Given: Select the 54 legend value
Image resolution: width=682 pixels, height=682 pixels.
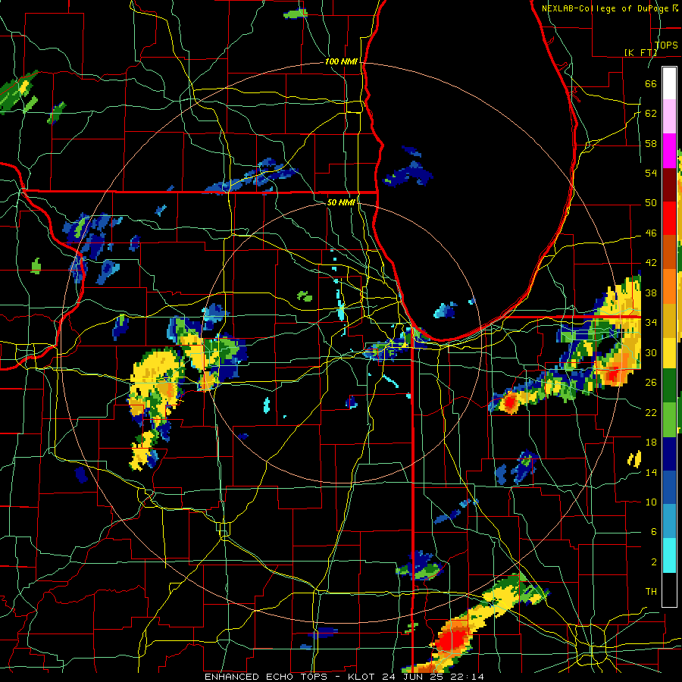Looking at the screenshot, I should 651,173.
